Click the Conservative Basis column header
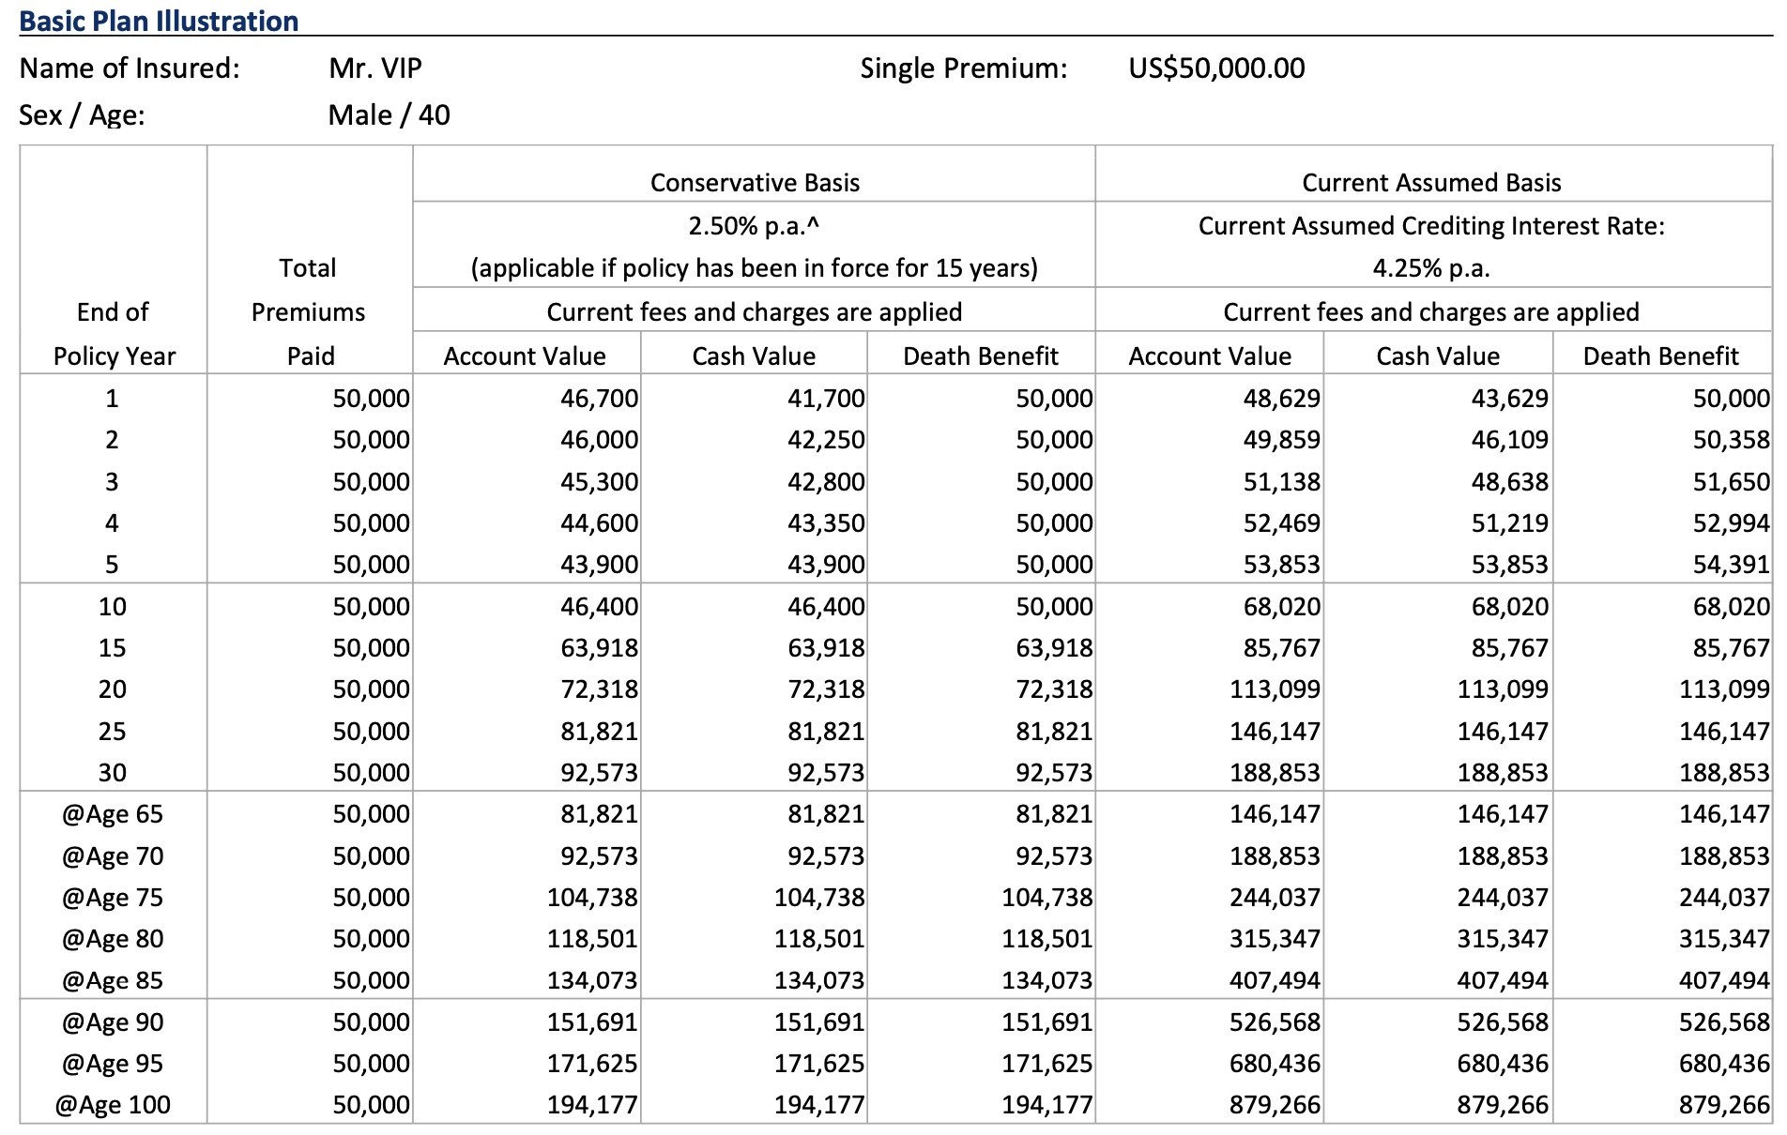 pyautogui.click(x=755, y=182)
